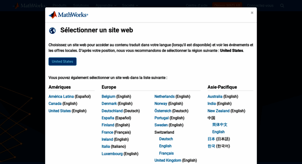Close the website selection dialog
Viewport: 302px width, 164px height.
tap(252, 13)
